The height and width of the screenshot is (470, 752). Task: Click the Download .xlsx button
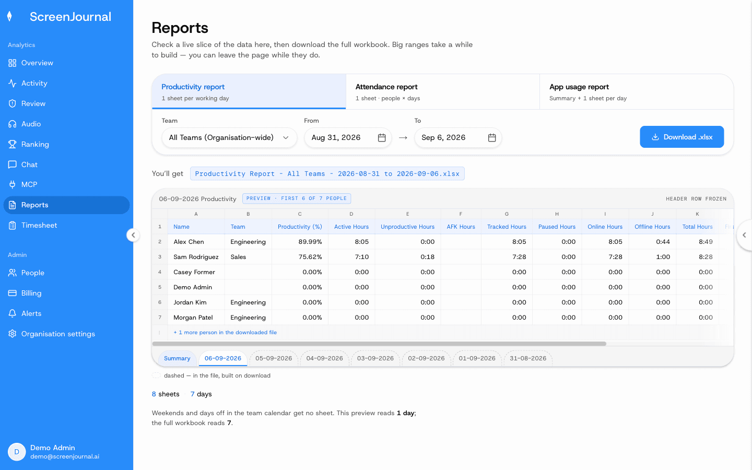tap(682, 137)
